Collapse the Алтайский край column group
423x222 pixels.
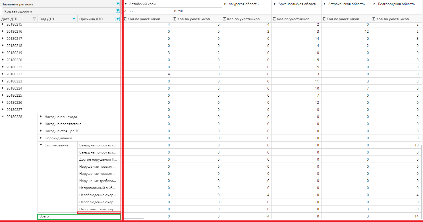pyautogui.click(x=126, y=4)
